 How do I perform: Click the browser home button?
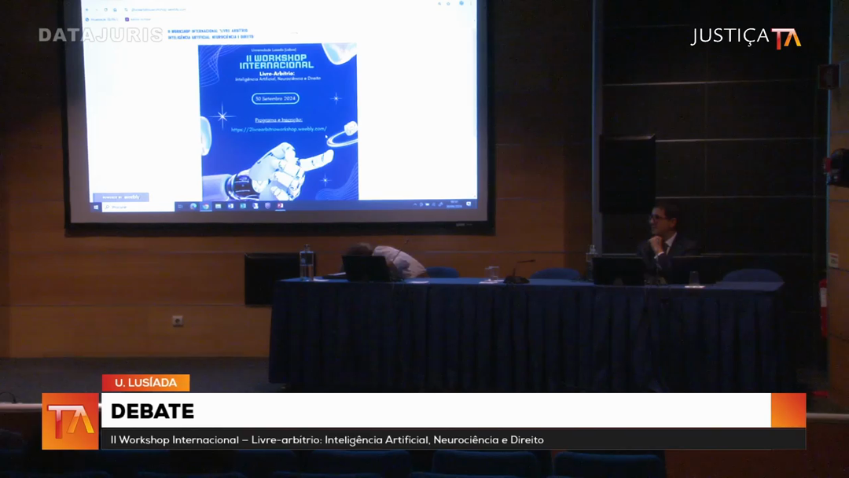click(x=116, y=9)
